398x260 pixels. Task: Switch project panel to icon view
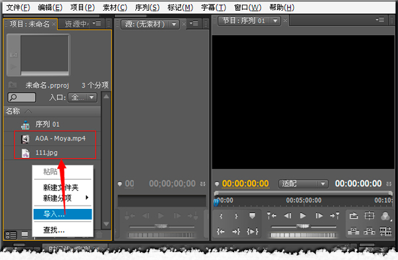coord(25,235)
